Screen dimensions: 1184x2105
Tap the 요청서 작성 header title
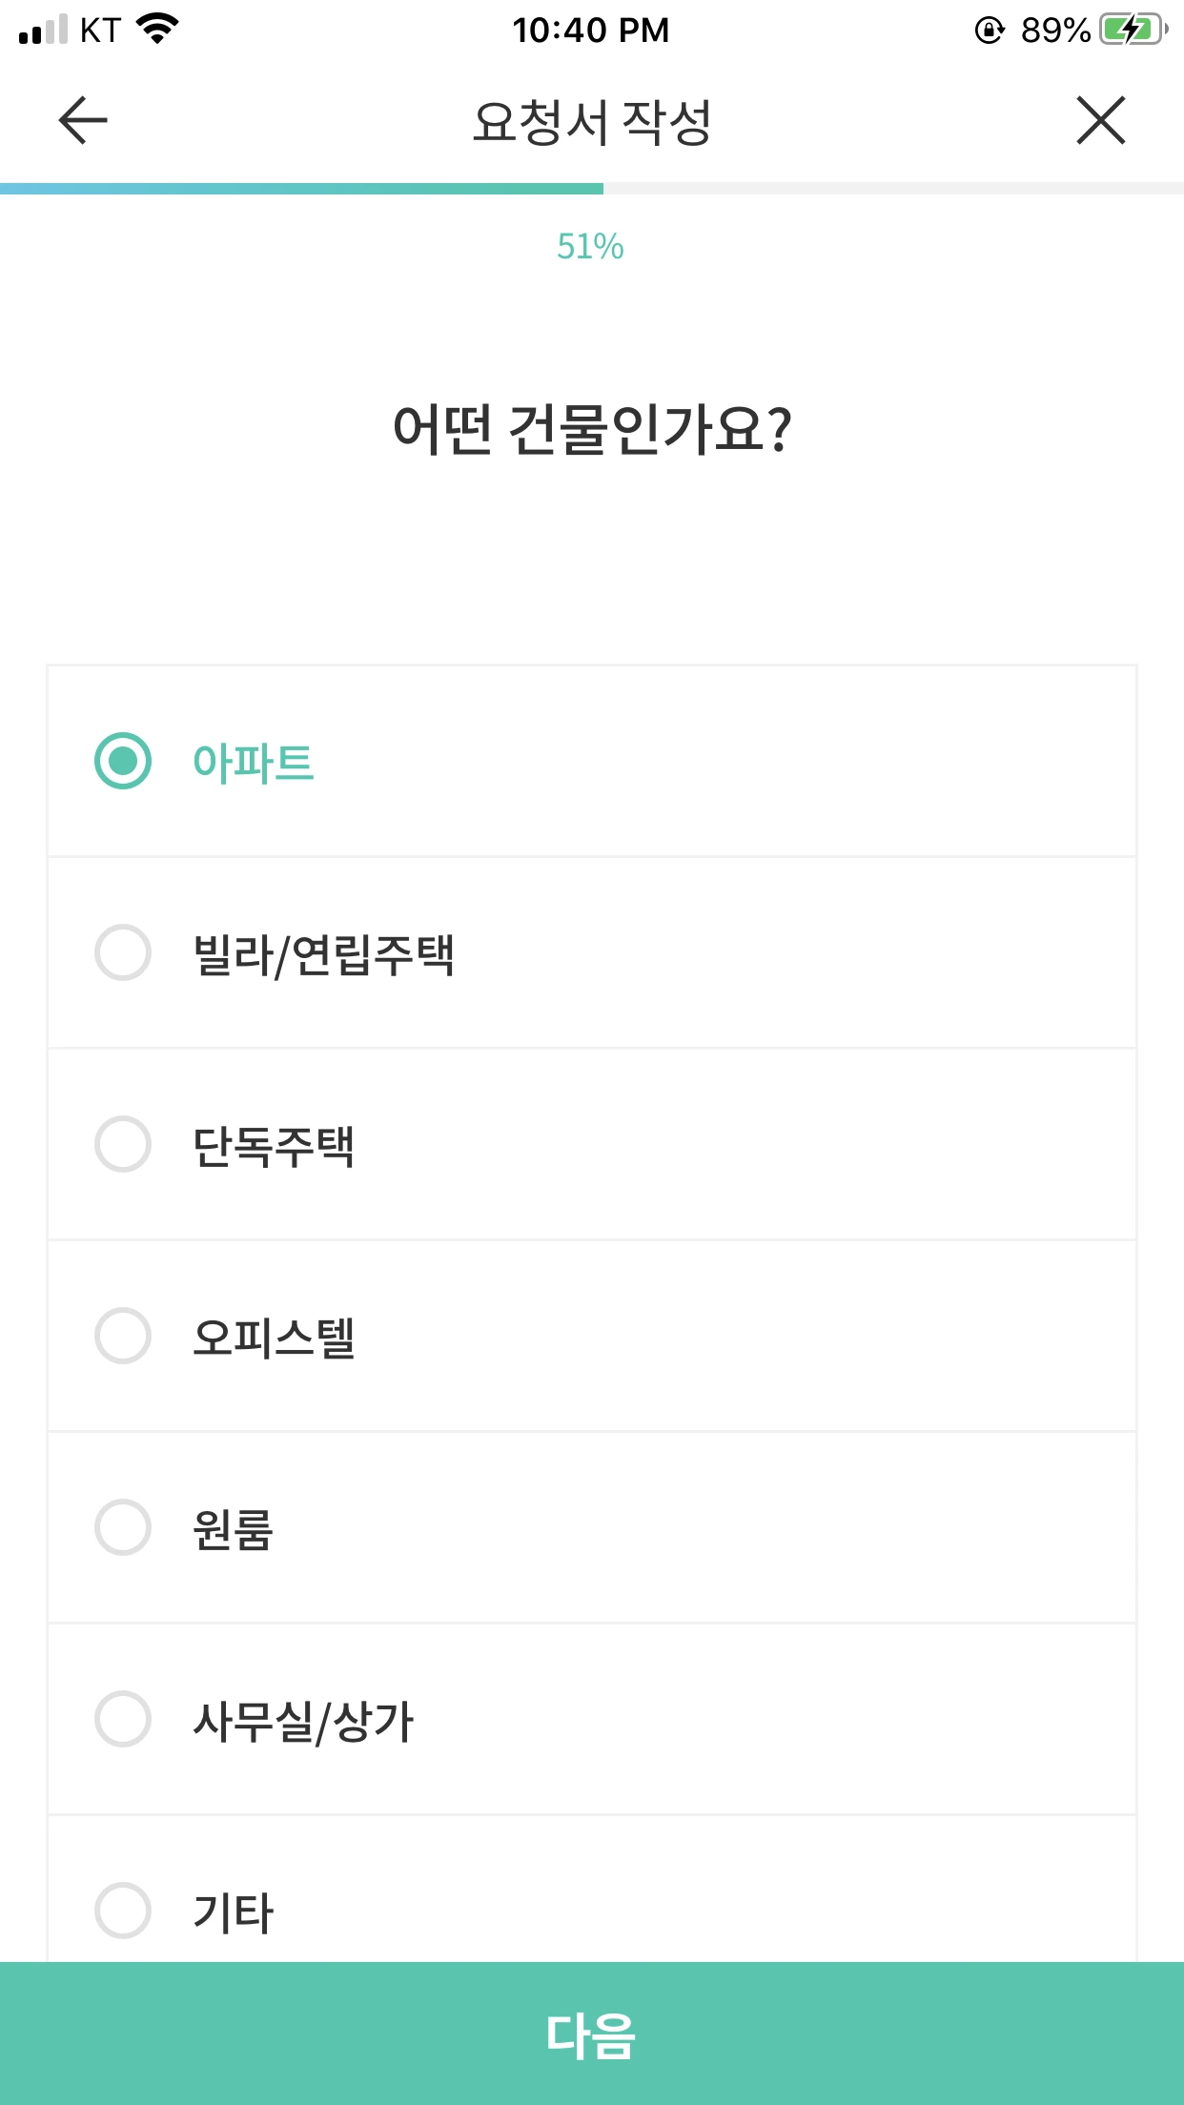point(592,122)
